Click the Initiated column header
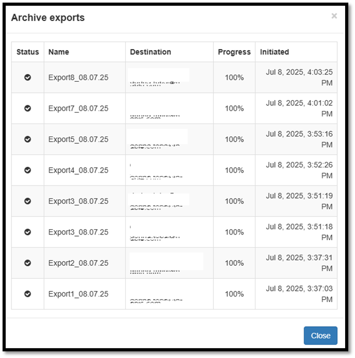The width and height of the screenshot is (355, 358). (x=274, y=52)
